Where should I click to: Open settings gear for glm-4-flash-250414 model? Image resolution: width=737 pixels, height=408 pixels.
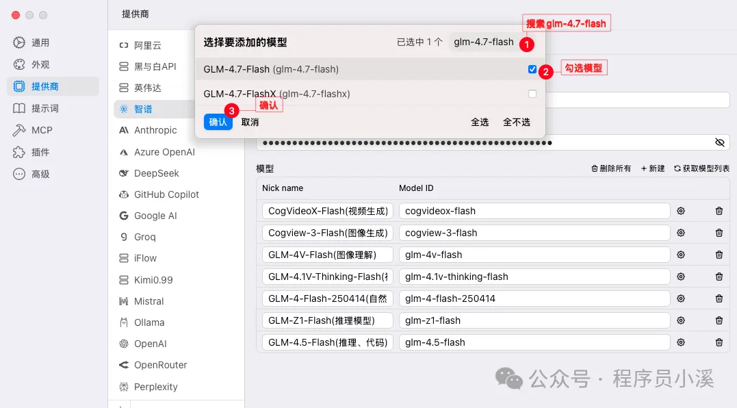point(681,298)
